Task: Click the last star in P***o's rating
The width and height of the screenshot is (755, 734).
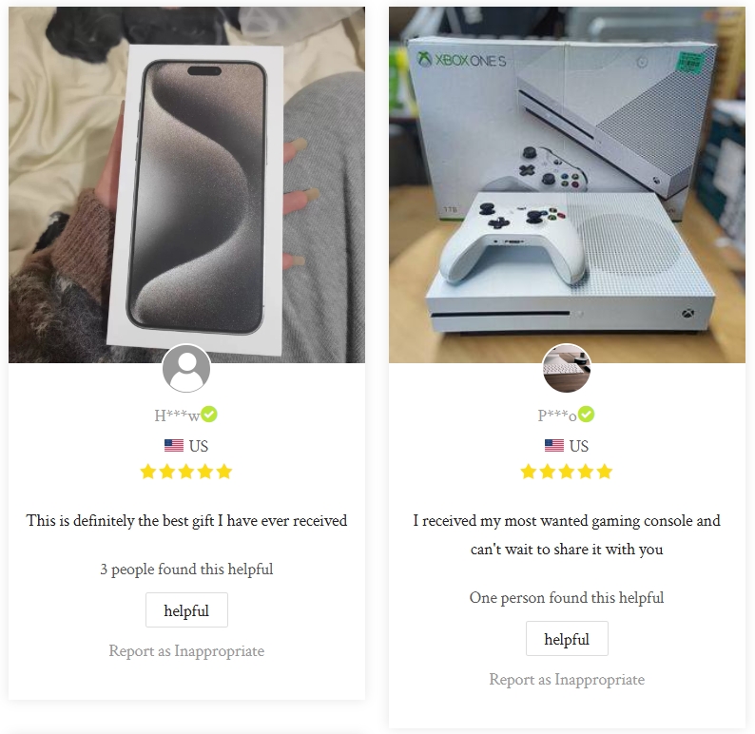Action: coord(605,472)
